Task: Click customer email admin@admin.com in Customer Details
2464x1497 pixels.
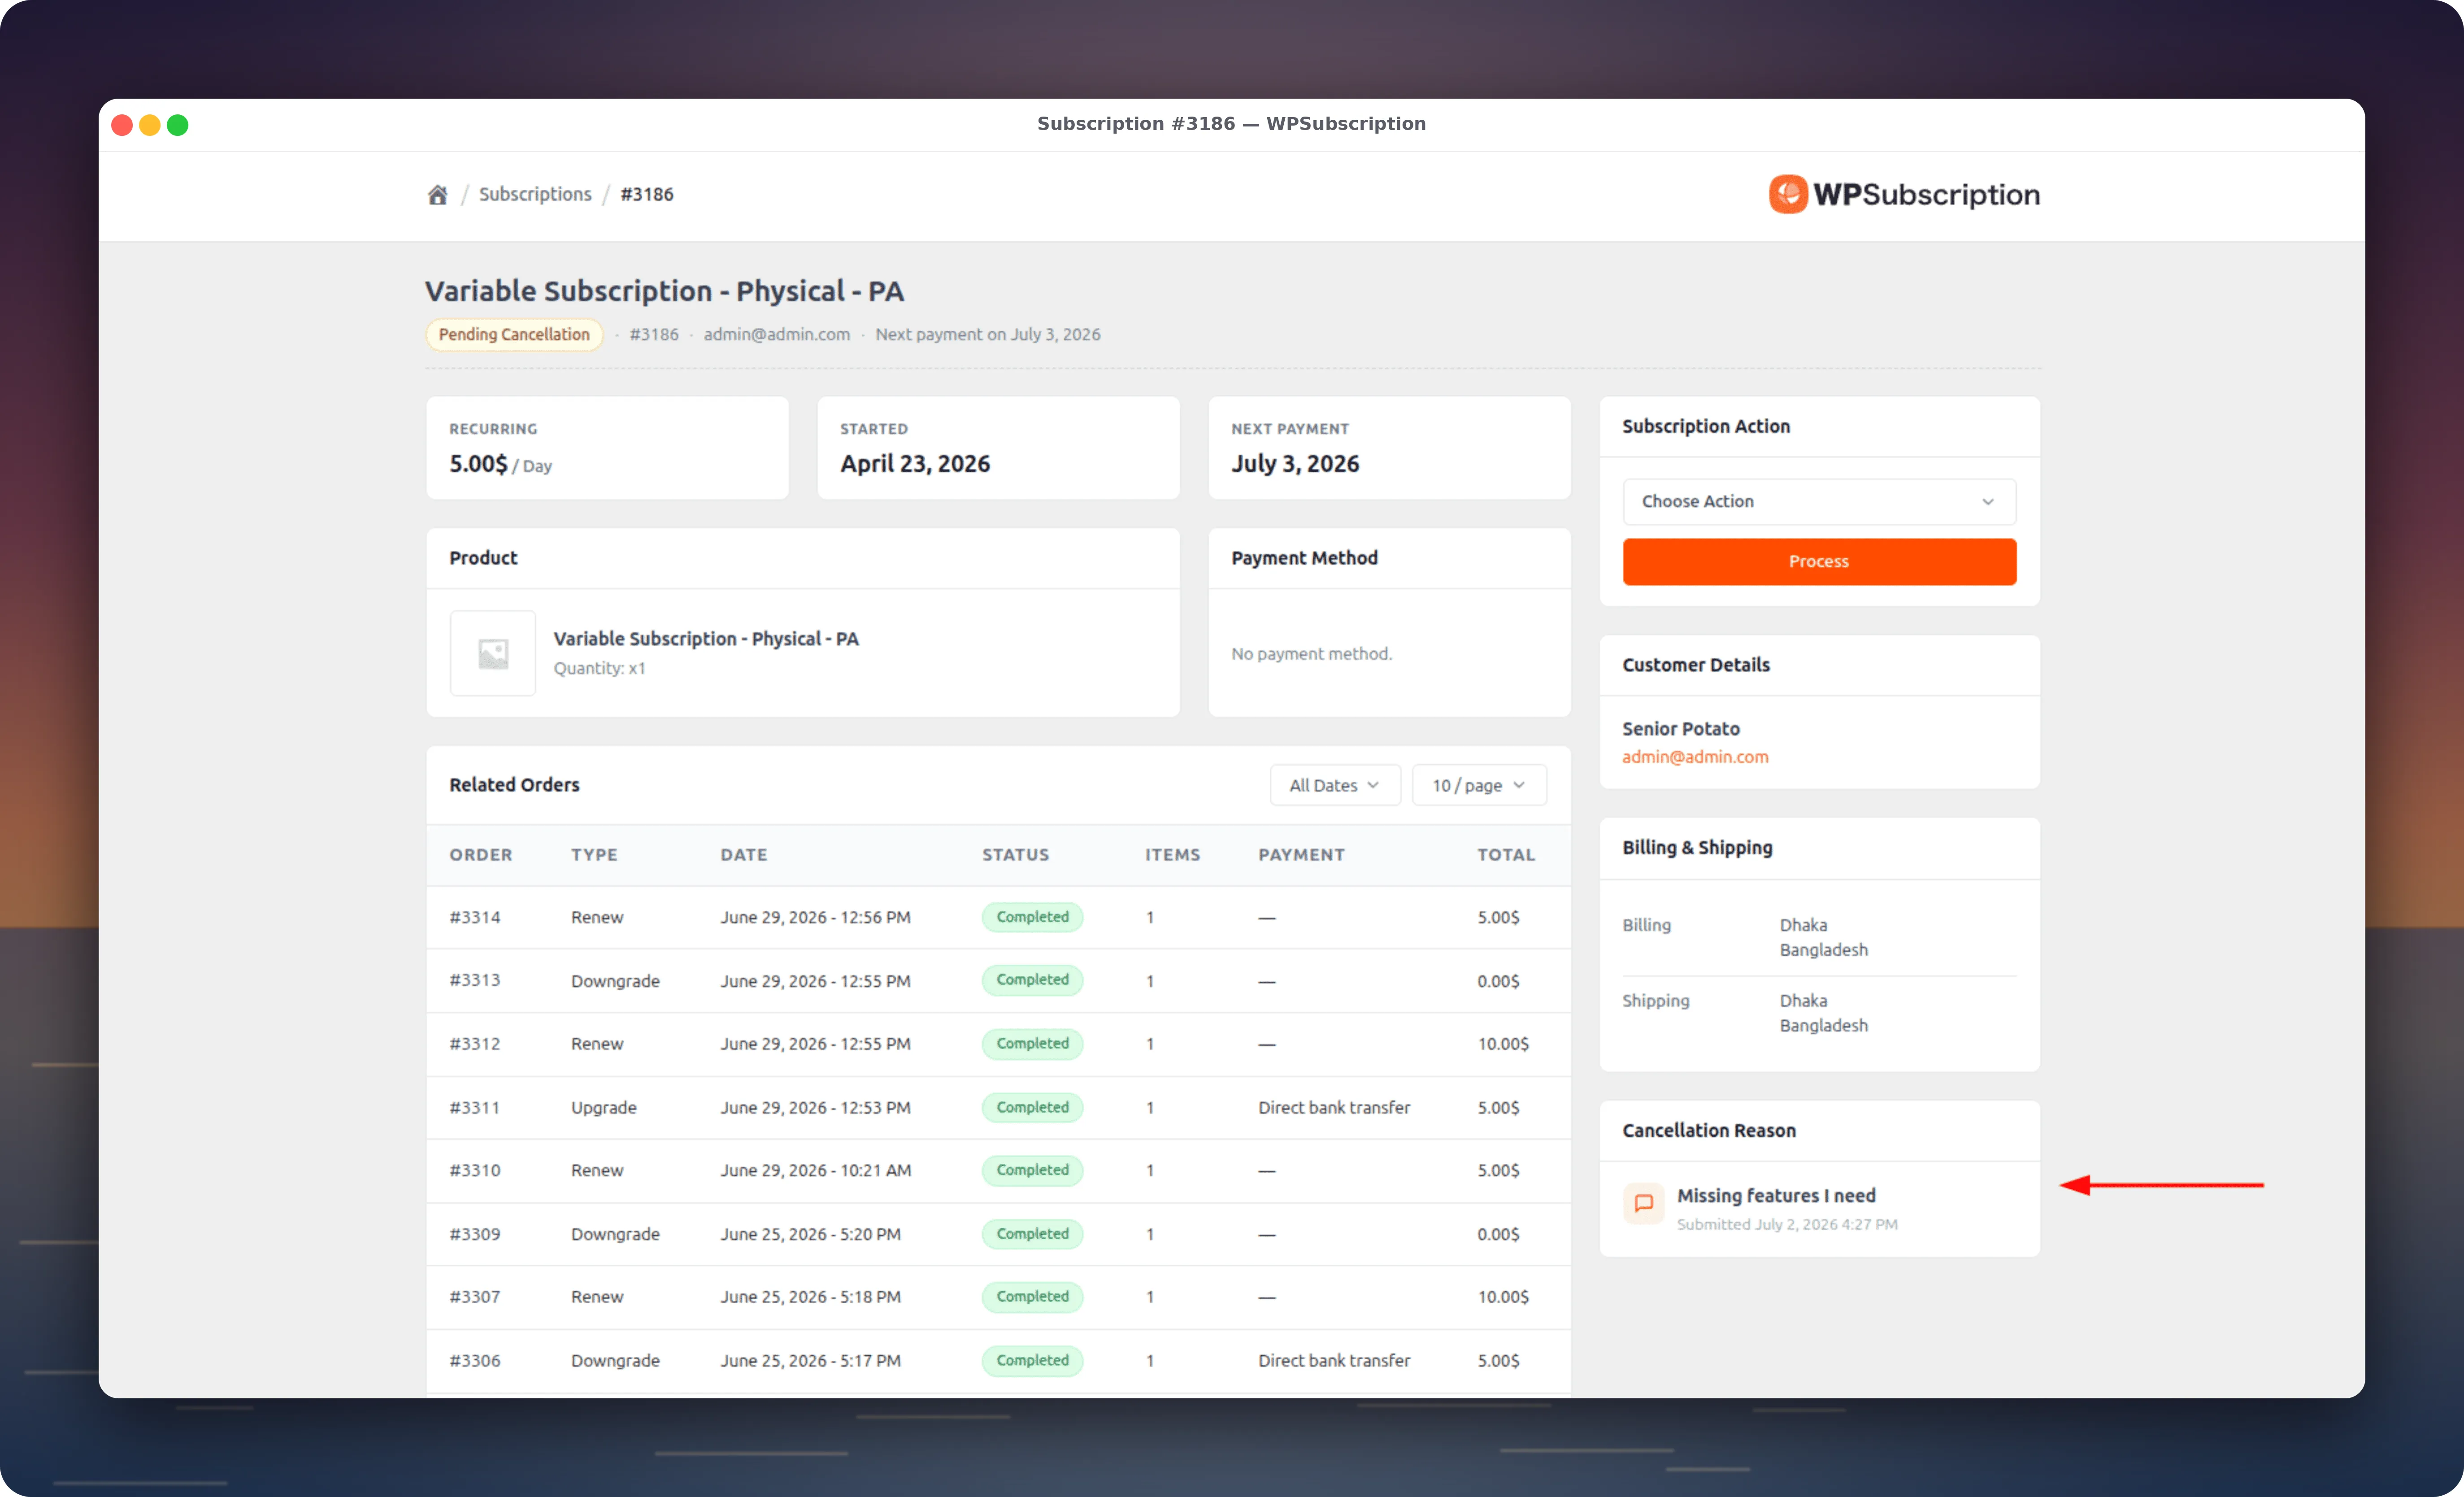Action: [x=1695, y=757]
